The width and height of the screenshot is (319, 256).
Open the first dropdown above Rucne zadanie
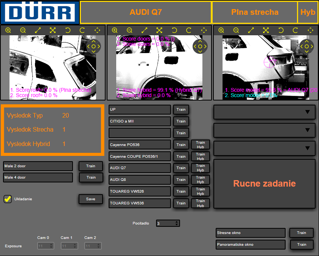point(264,112)
